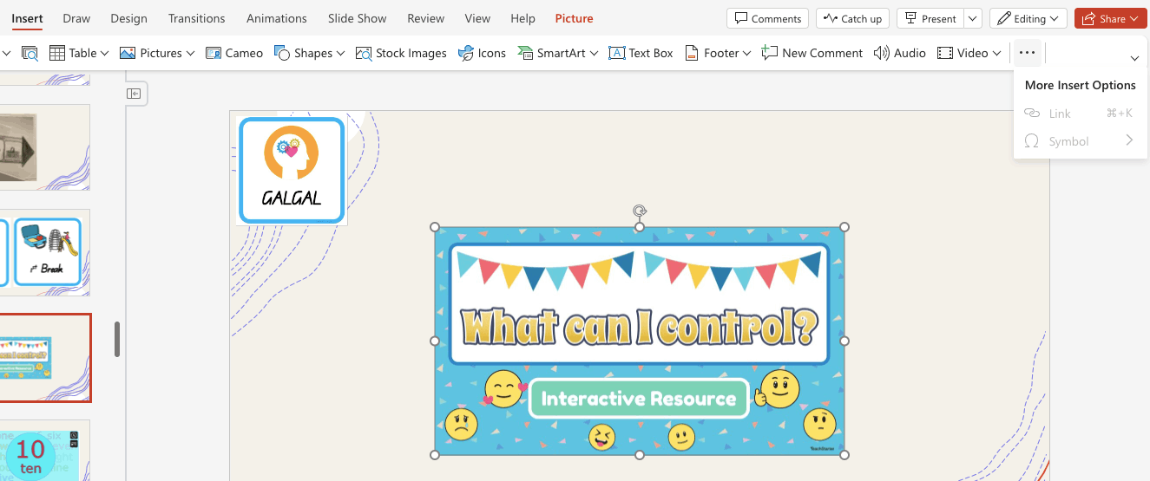Viewport: 1150px width, 481px height.
Task: Open the SmartArt dropdown
Action: pyautogui.click(x=558, y=53)
